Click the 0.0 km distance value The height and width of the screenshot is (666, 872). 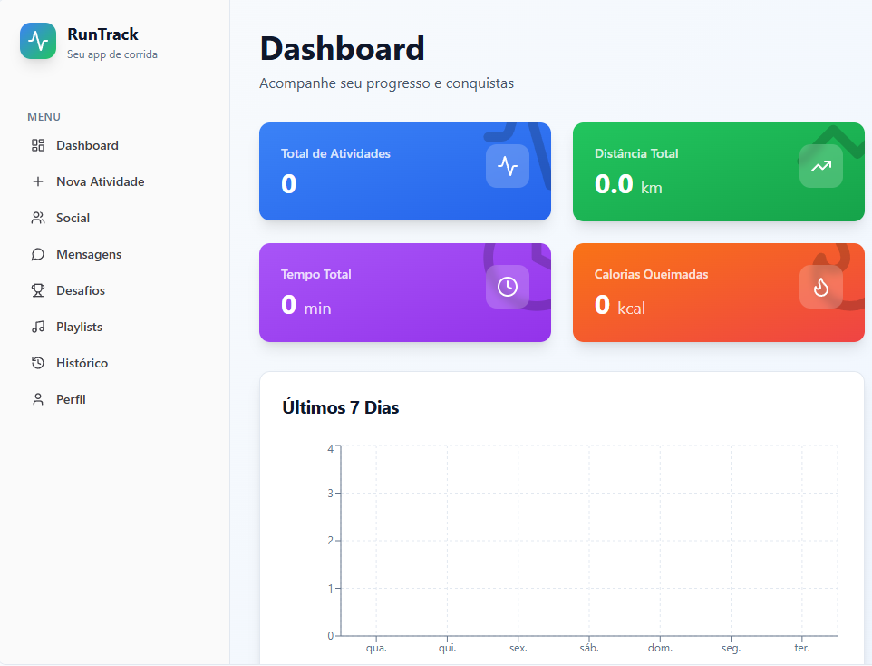point(628,184)
